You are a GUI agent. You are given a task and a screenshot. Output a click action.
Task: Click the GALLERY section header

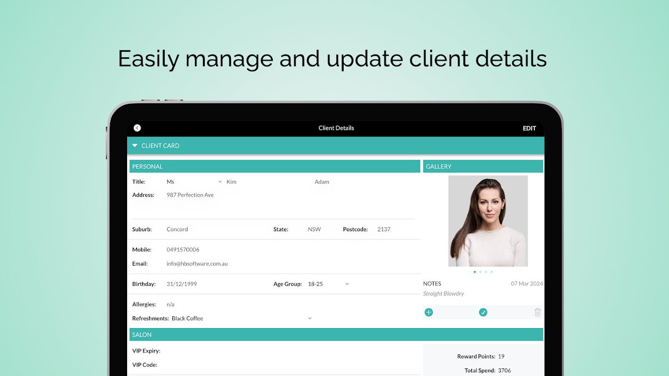483,166
